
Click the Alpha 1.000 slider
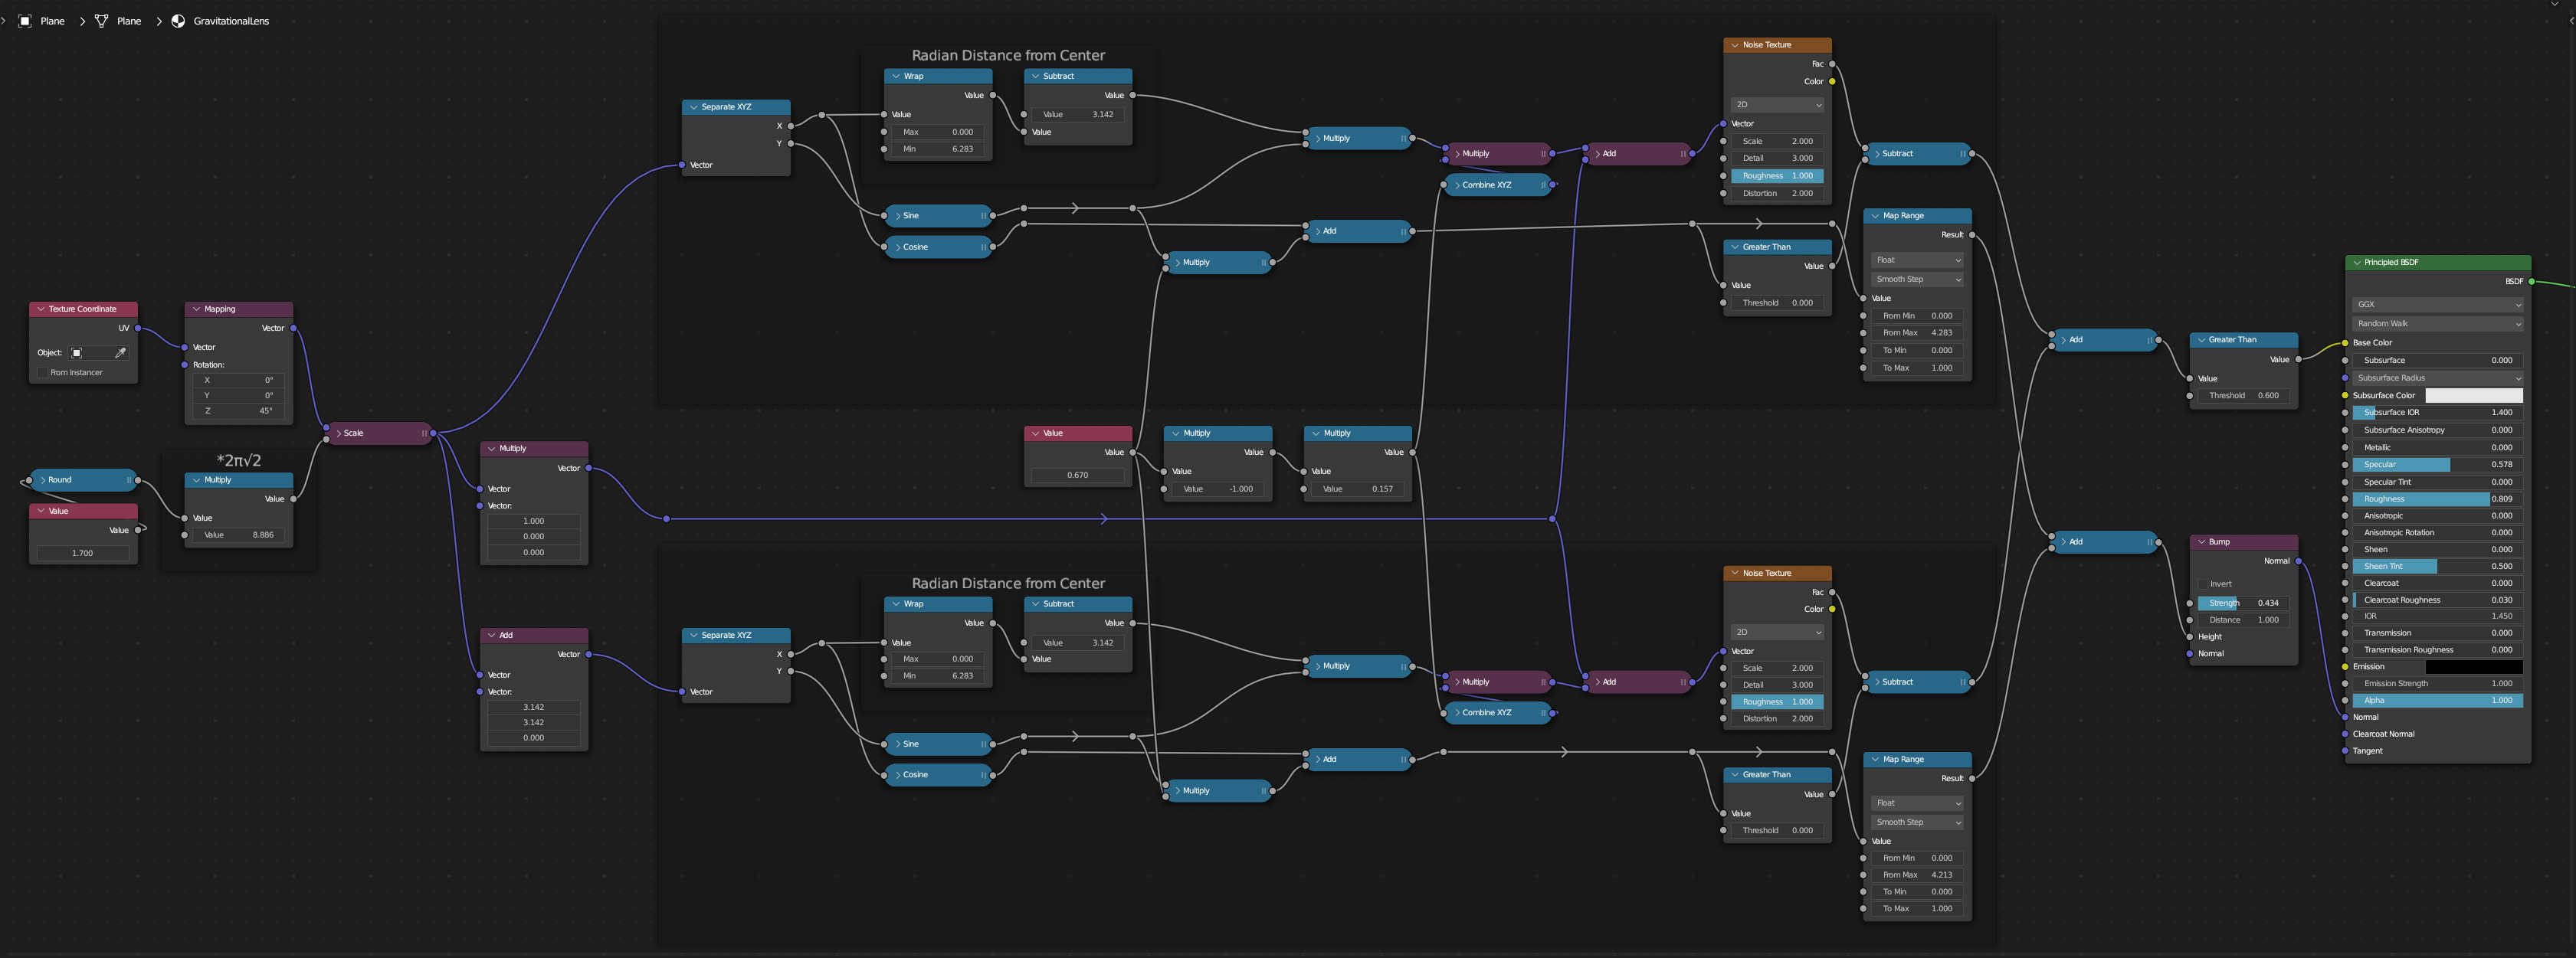click(2437, 700)
